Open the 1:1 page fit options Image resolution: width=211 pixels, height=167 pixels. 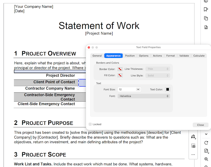pos(206,151)
